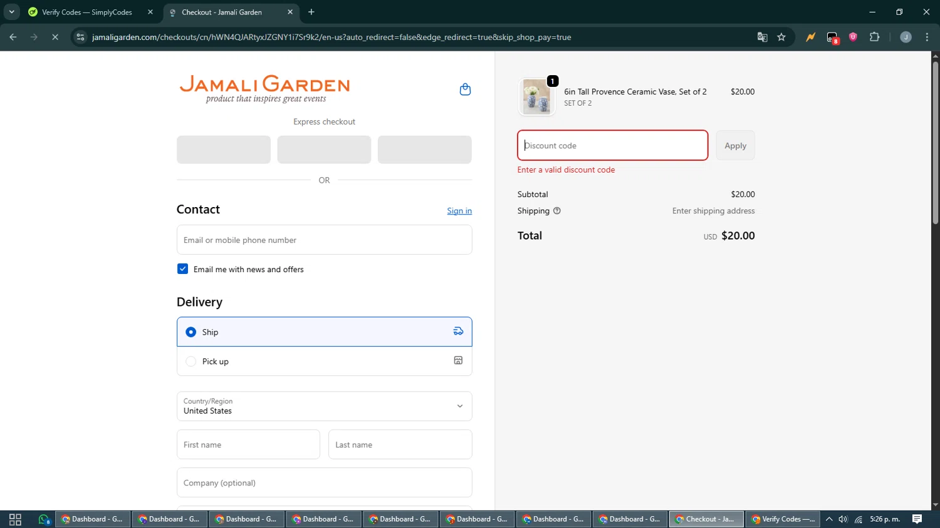Close the Checkout - Jamali Garden tab
Viewport: 940px width, 528px height.
click(290, 12)
